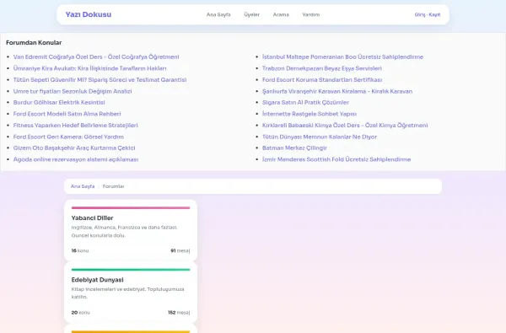506x333 pixels.
Task: Open the Arama menu item
Action: 281,14
